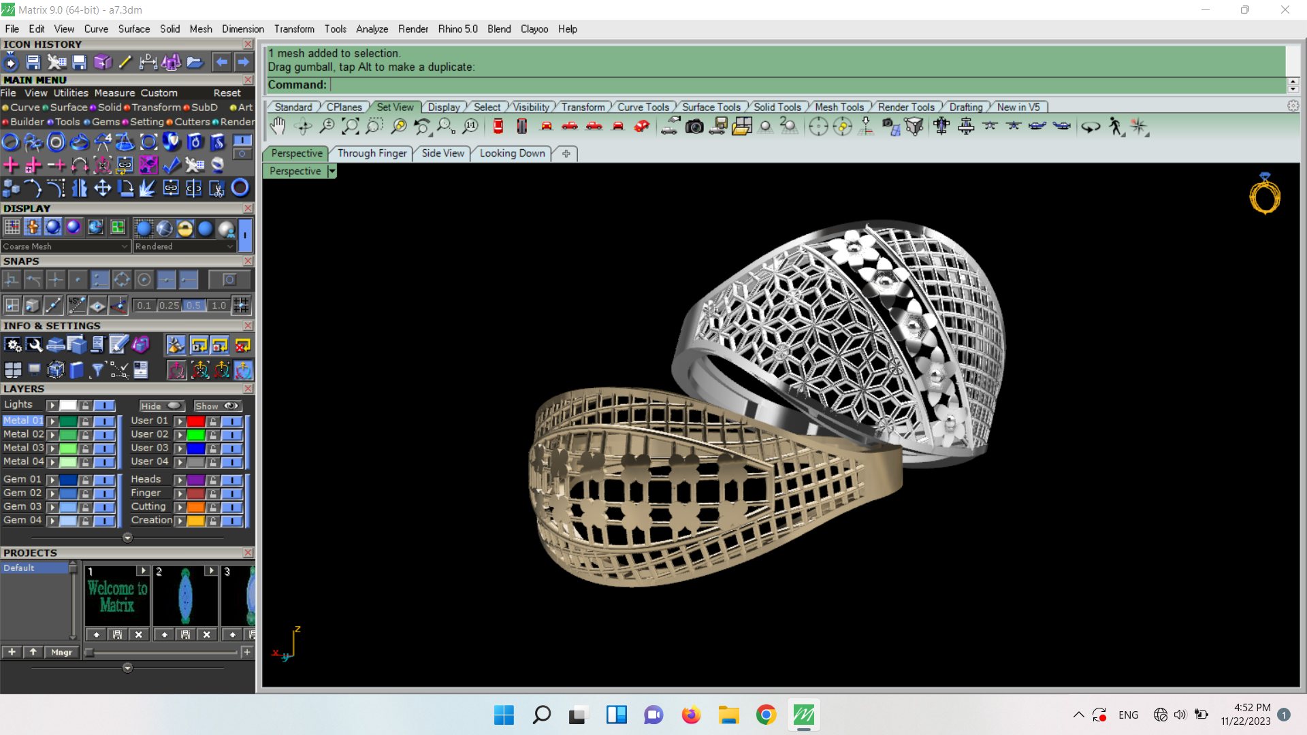Click the Zoom Extents magnifier icon
This screenshot has height=735, width=1307.
pos(351,127)
